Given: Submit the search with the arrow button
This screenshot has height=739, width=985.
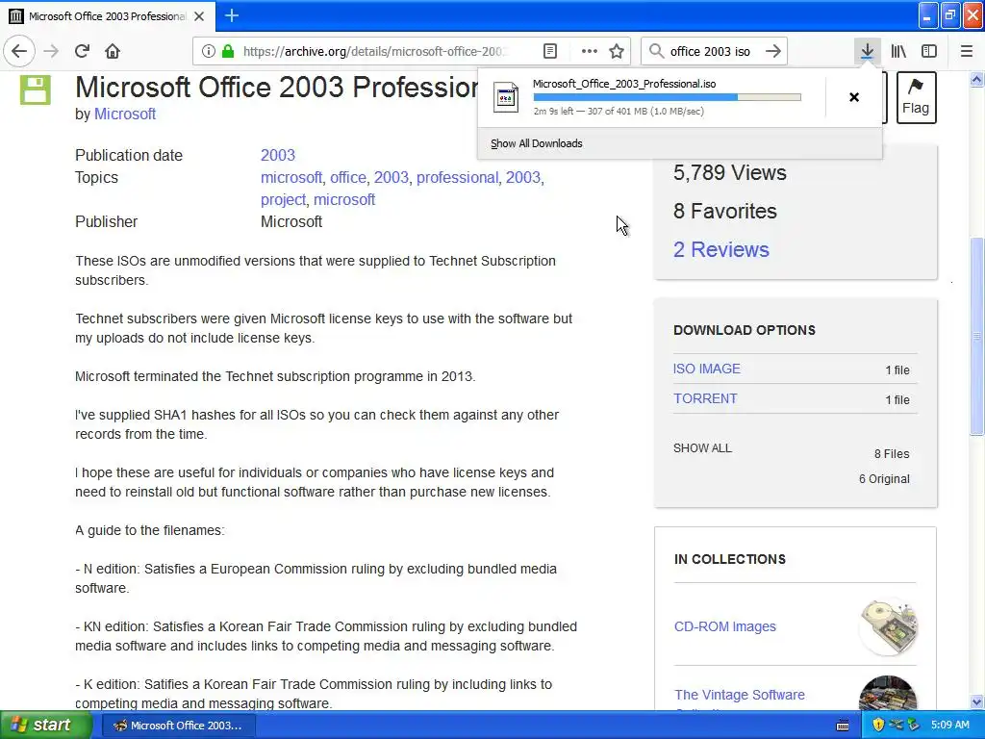Looking at the screenshot, I should coord(773,52).
